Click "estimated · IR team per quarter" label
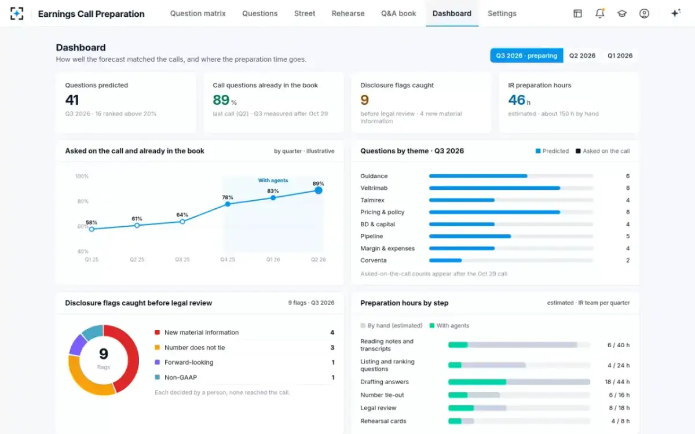Viewport: 695px width, 434px height. pyautogui.click(x=588, y=303)
